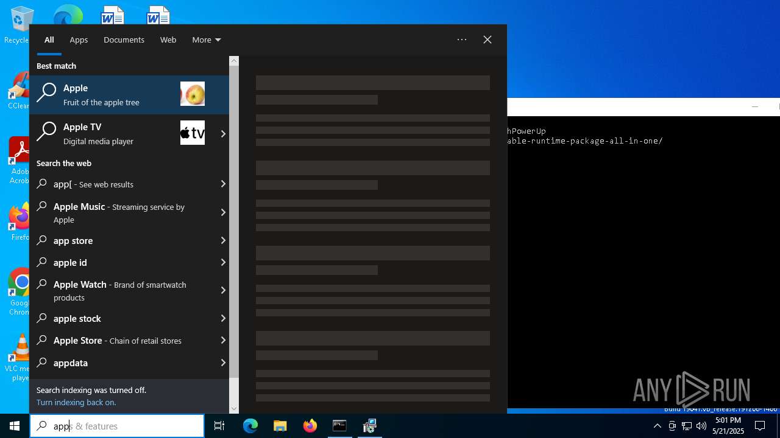780x438 pixels.
Task: Open the taskbar clock and date
Action: [728, 426]
